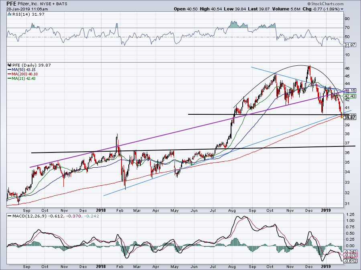Click the Pfizer, Inc. company name
The width and height of the screenshot is (361, 270).
29,4
